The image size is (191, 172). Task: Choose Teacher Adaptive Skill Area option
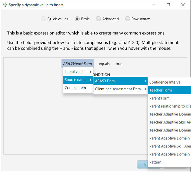(x=169, y=122)
